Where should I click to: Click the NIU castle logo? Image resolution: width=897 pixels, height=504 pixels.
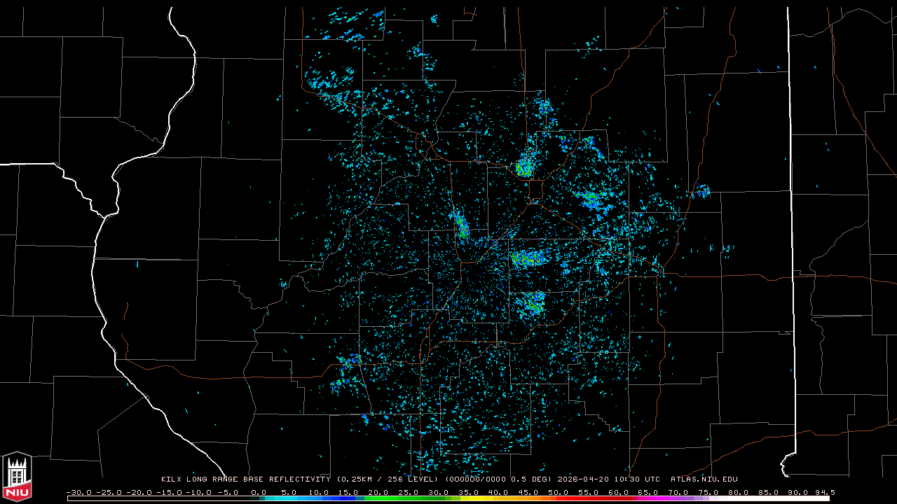17,477
